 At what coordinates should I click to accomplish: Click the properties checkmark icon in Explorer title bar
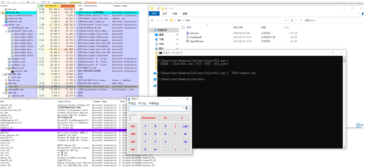[158, 8]
